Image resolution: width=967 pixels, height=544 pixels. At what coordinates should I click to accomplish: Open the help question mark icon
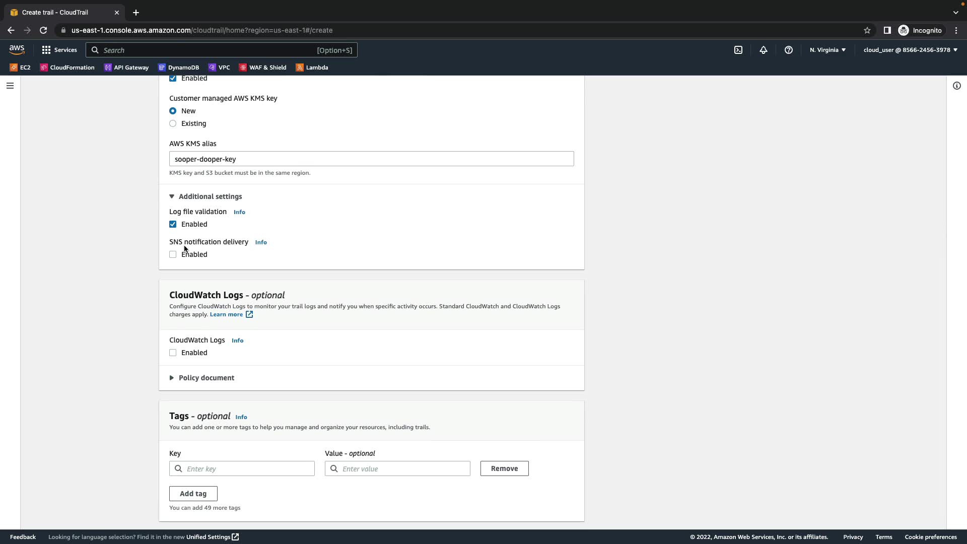click(x=789, y=50)
